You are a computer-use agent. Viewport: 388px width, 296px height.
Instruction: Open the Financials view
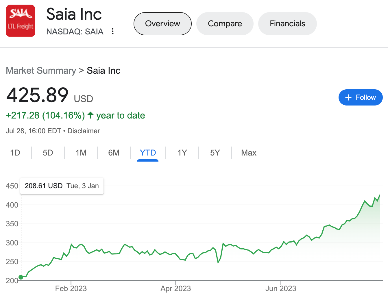[287, 24]
